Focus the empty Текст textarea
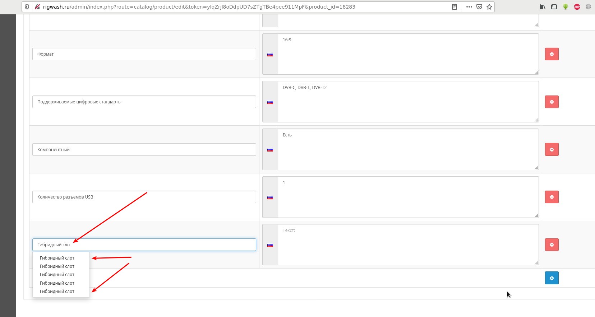595x317 pixels. coord(408,245)
